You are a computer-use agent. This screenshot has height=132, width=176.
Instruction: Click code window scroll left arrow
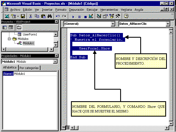(x=72, y=128)
